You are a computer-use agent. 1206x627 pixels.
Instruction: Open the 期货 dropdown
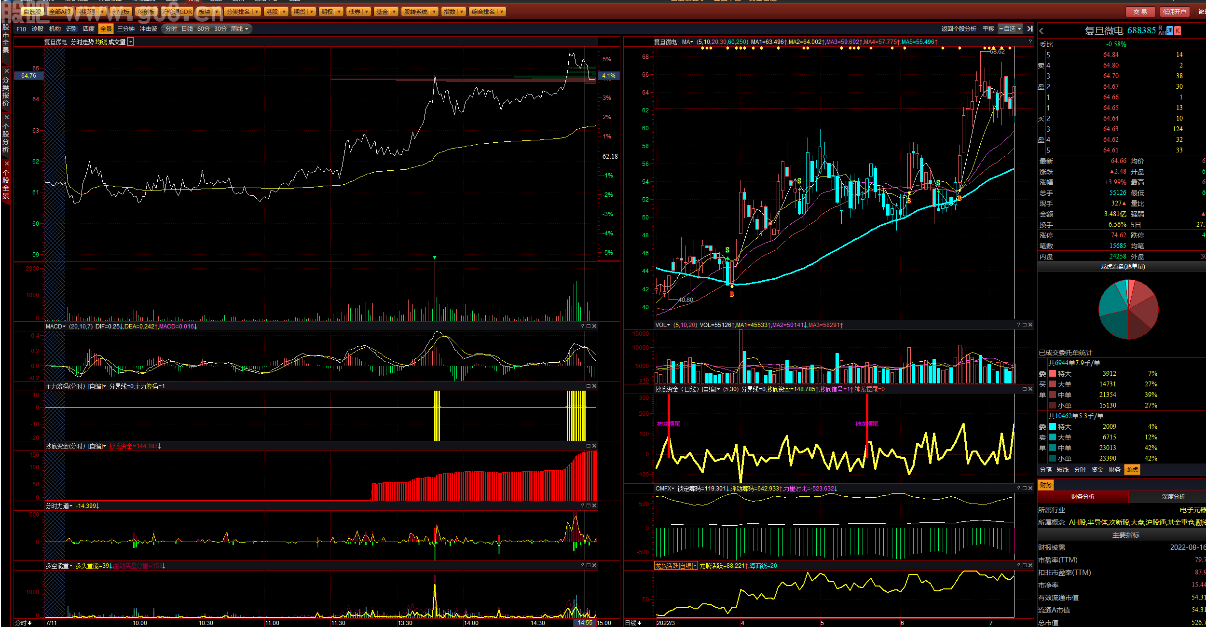303,12
